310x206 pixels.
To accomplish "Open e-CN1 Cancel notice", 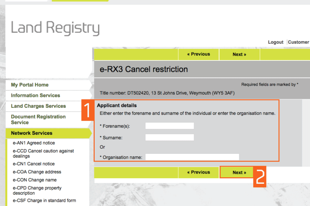I will (x=34, y=164).
